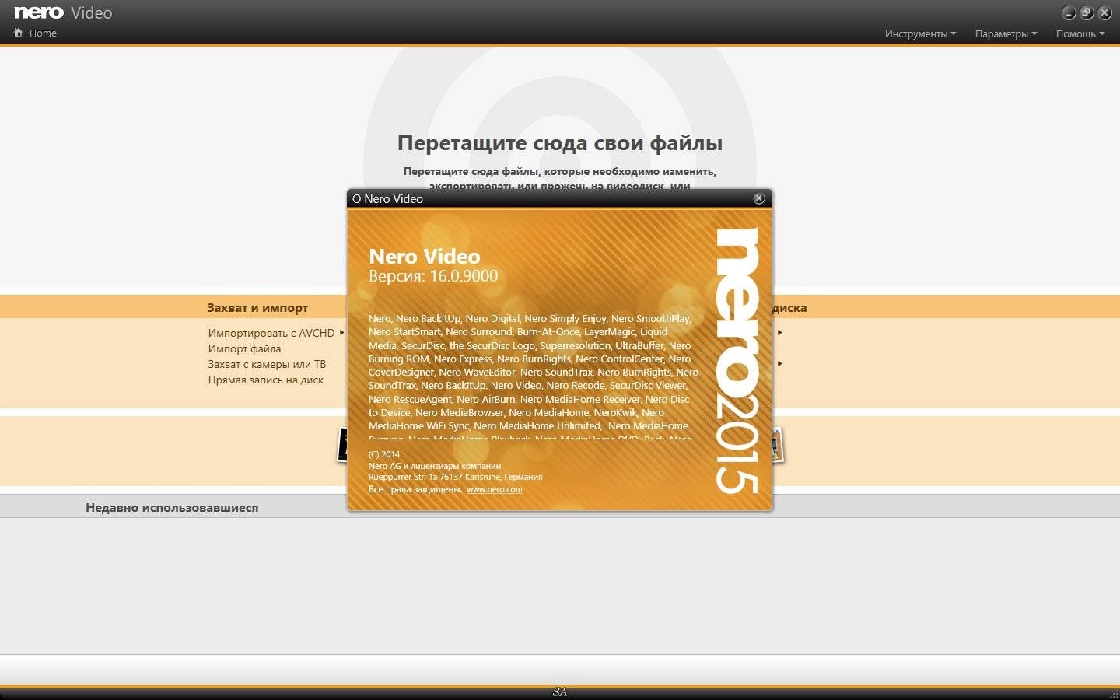This screenshot has height=700, width=1120.
Task: Click the (C) 2014 copyright text
Action: [x=384, y=454]
